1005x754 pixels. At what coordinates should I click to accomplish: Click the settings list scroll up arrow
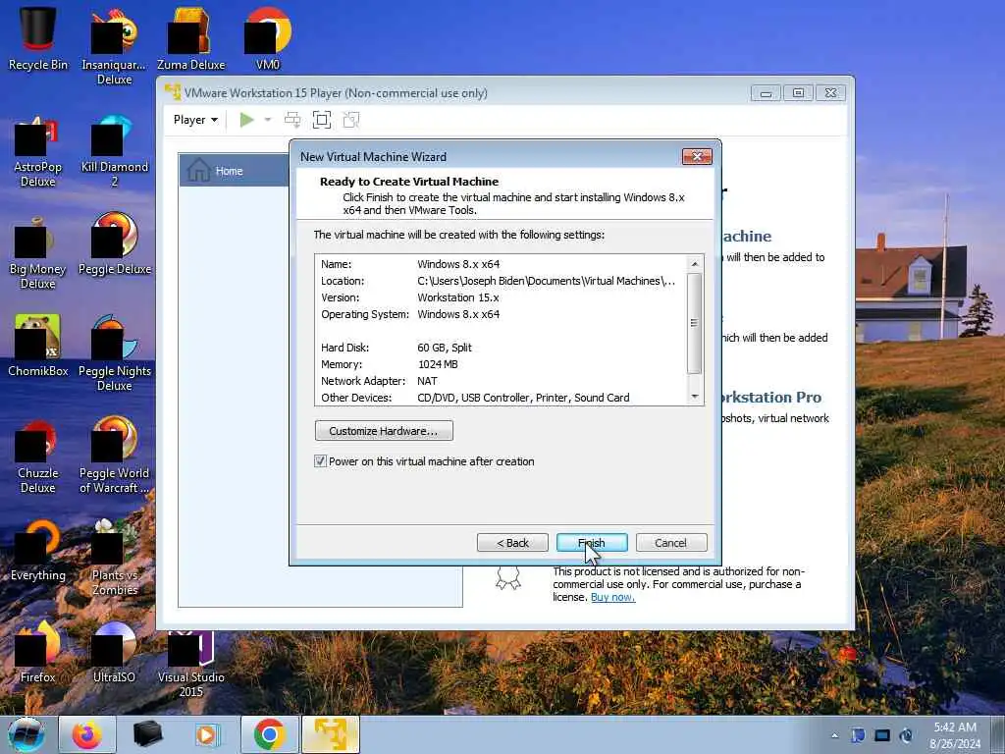coord(694,263)
